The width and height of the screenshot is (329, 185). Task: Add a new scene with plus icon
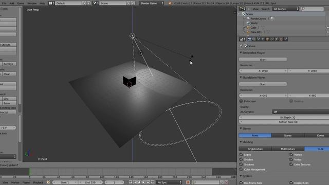coord(129,3)
